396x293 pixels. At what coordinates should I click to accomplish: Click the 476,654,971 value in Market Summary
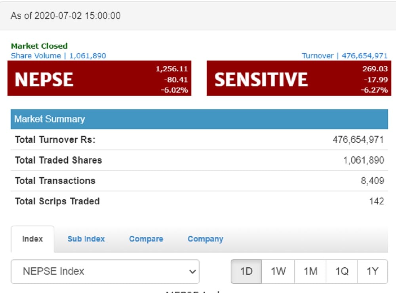click(358, 140)
